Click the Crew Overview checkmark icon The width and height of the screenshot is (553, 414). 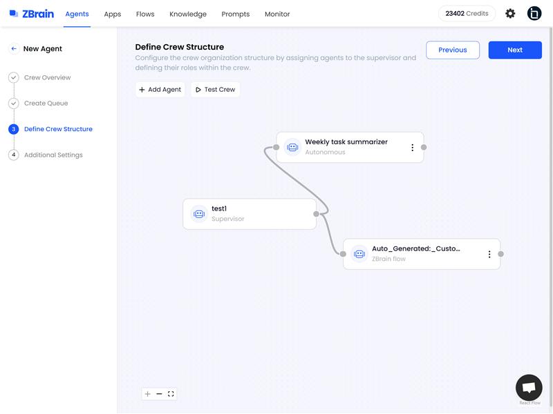13,77
